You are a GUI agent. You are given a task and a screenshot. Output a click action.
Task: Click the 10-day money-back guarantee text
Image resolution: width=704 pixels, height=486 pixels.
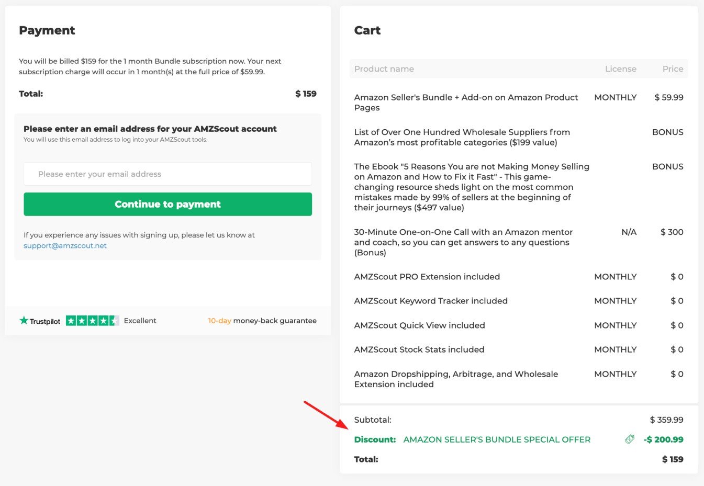tap(262, 321)
